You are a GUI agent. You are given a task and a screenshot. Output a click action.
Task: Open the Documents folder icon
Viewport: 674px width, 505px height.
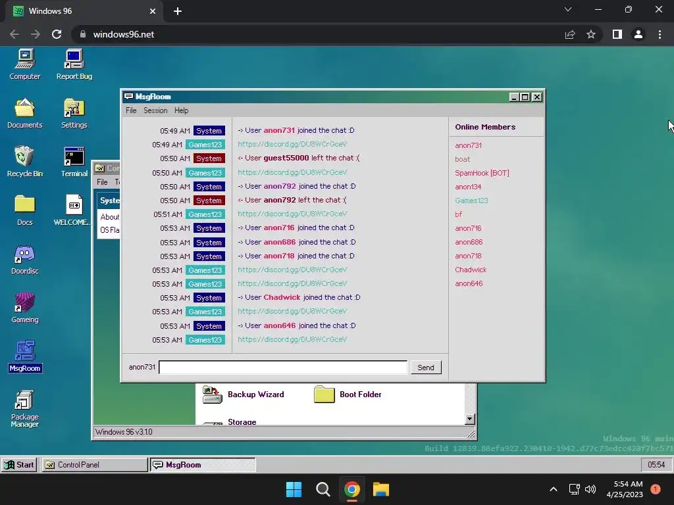pos(25,113)
